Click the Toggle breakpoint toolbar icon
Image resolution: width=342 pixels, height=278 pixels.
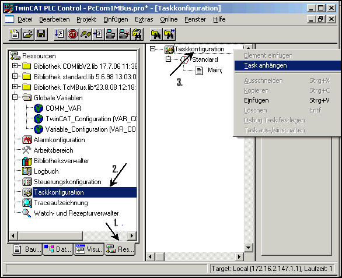[99, 34]
